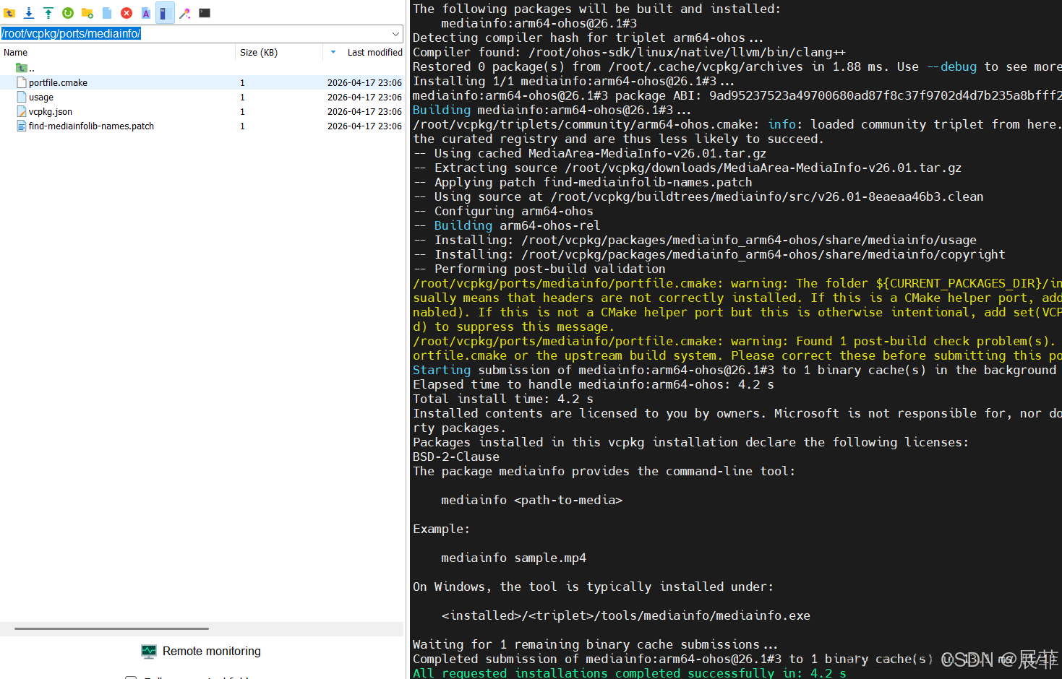Screen dimensions: 1062x679
Task: Click the modified date of find-mediainfolib-names.patch
Action: tap(364, 126)
